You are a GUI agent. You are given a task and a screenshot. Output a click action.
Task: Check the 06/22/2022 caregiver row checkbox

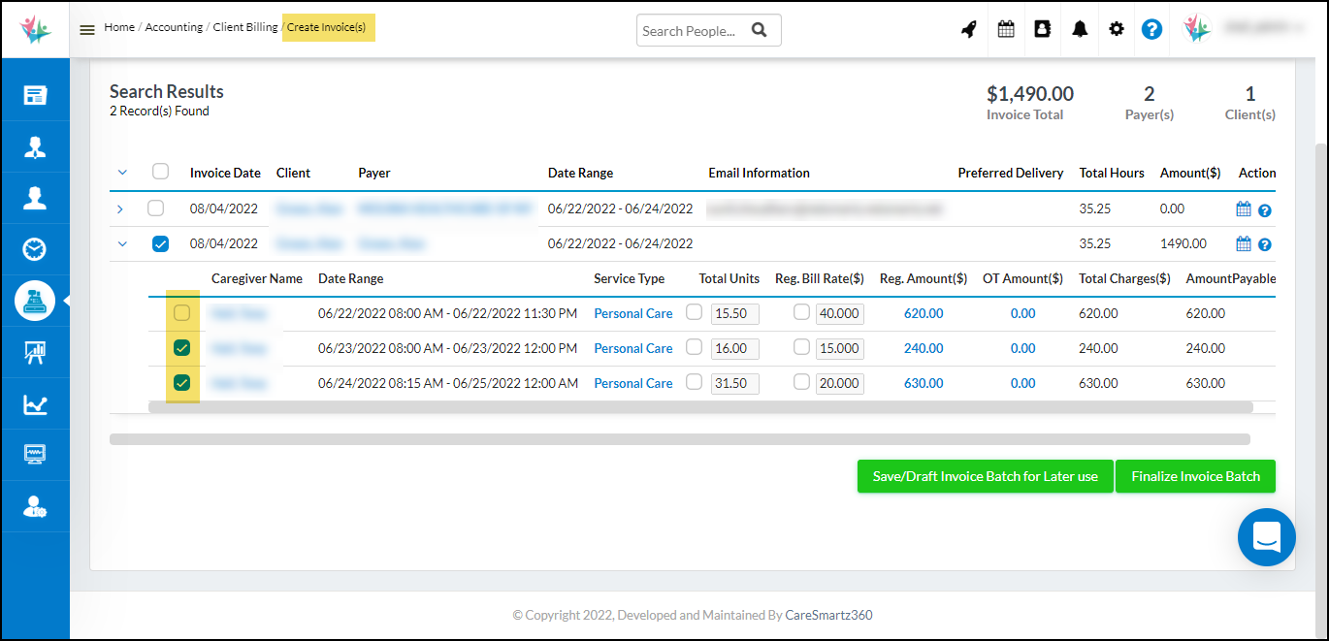181,313
